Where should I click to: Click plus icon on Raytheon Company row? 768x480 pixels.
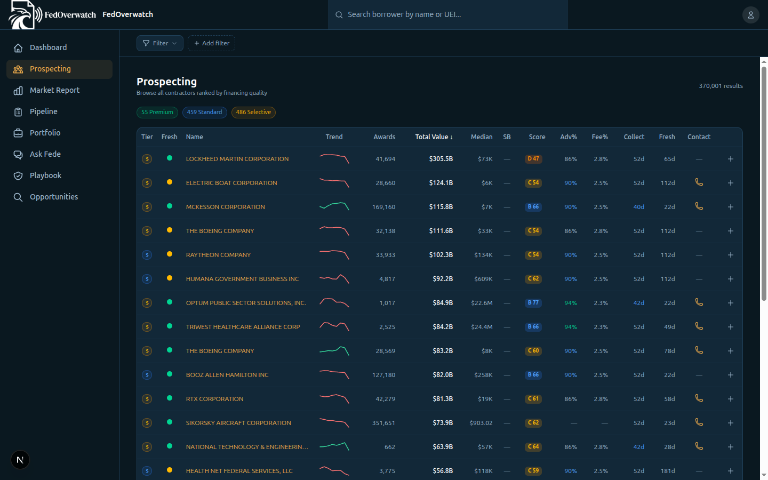(x=730, y=255)
